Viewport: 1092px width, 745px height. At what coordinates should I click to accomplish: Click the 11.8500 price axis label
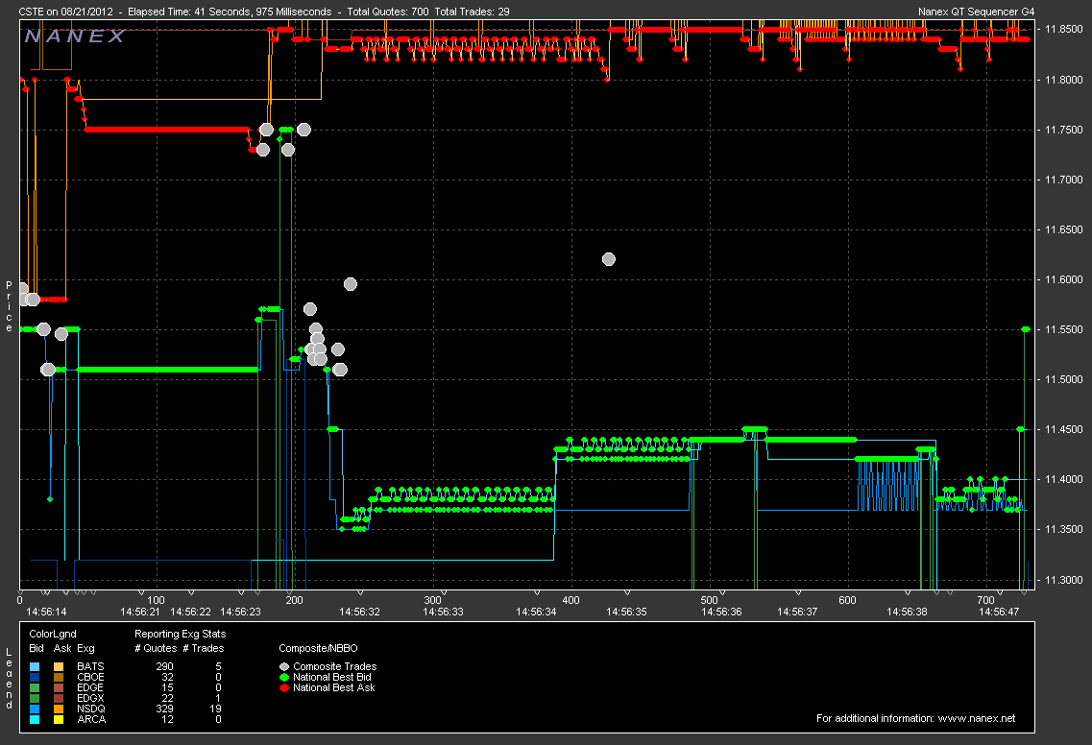(x=1064, y=29)
